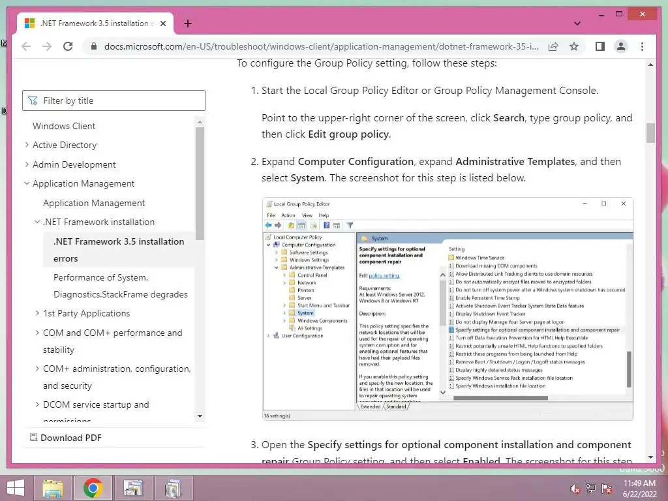Click the Chrome taskbar icon
This screenshot has width=668, height=501.
click(93, 488)
